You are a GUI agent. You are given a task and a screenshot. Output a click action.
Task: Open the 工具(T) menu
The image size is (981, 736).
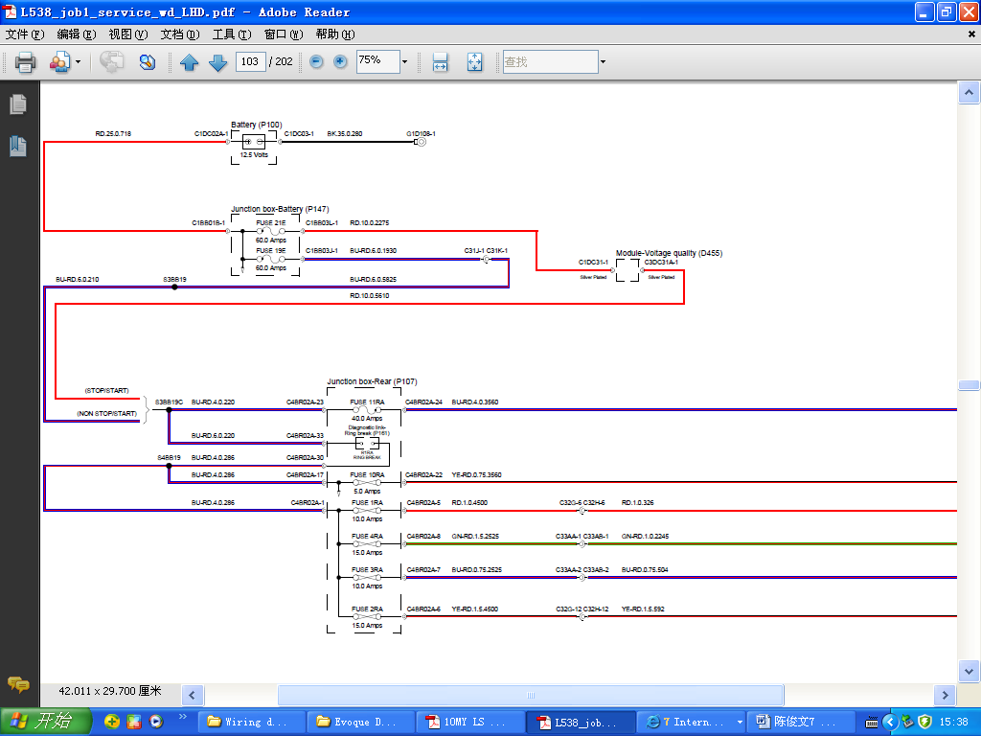click(x=232, y=34)
